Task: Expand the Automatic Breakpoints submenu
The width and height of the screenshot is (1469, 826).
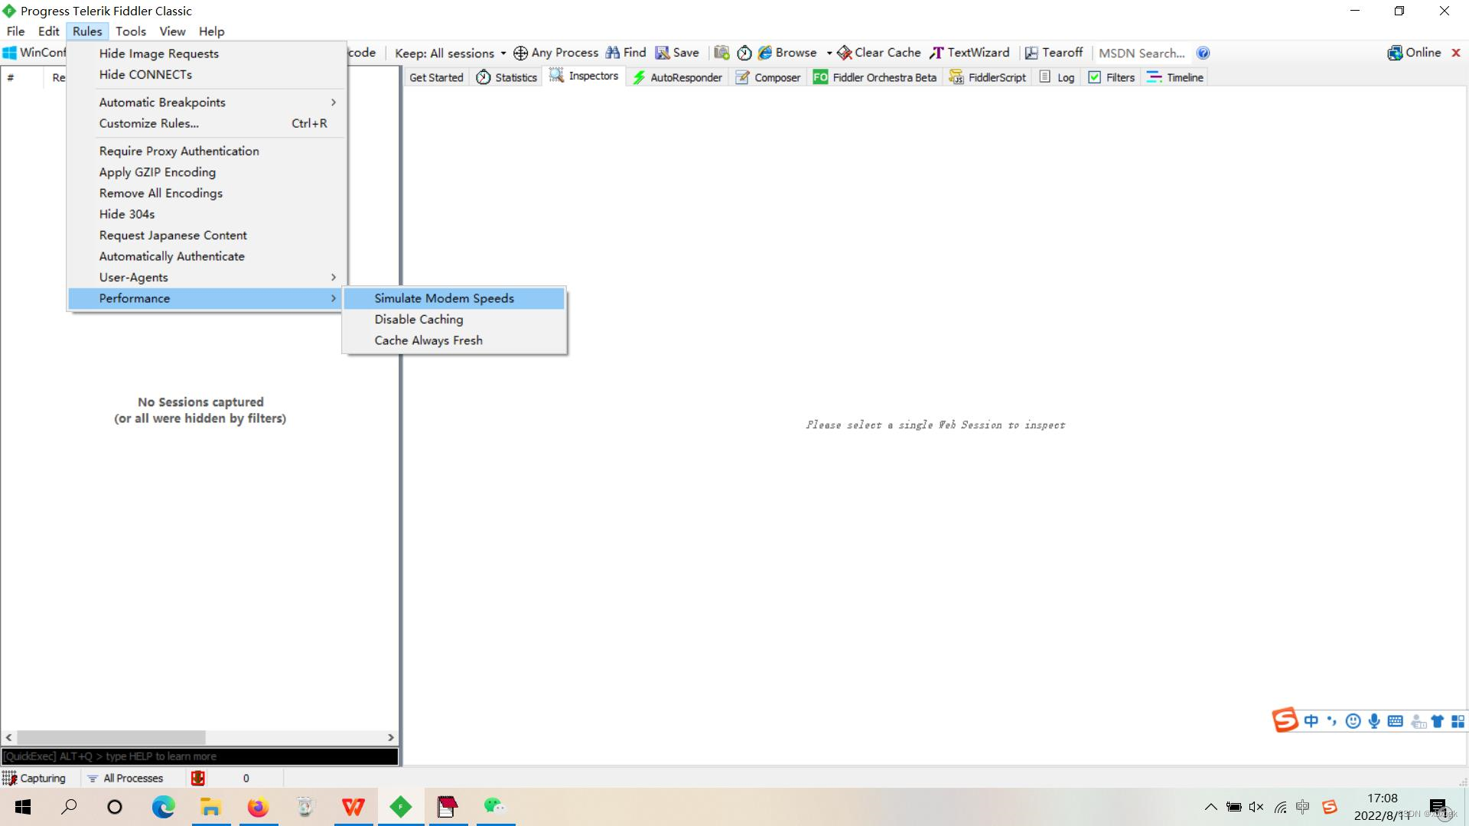Action: [x=207, y=102]
